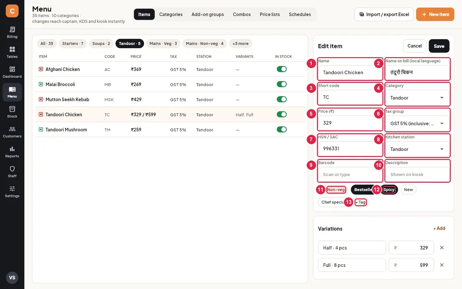Edit the Short code field

[x=350, y=97]
